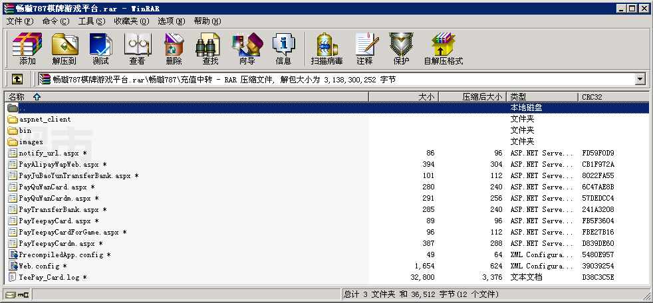Click the Web.config file icon
653x303 pixels.
tap(13, 266)
